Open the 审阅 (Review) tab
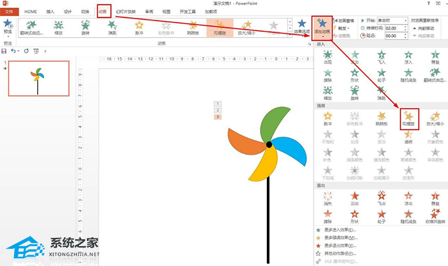The image size is (448, 266). 149,12
